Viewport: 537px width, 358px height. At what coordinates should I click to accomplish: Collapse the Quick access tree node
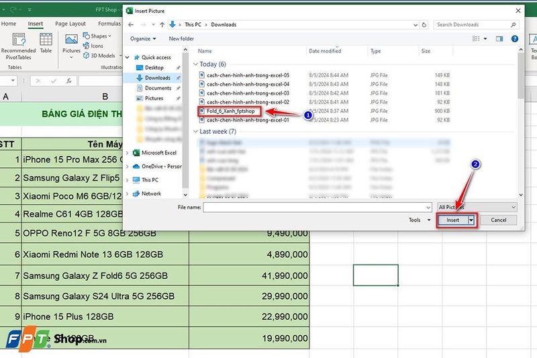coord(128,58)
